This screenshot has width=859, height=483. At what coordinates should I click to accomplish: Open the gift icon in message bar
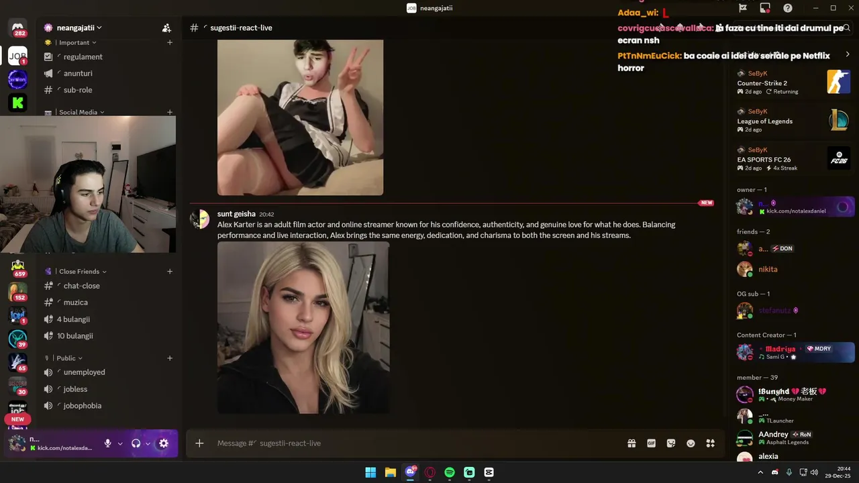click(x=631, y=443)
